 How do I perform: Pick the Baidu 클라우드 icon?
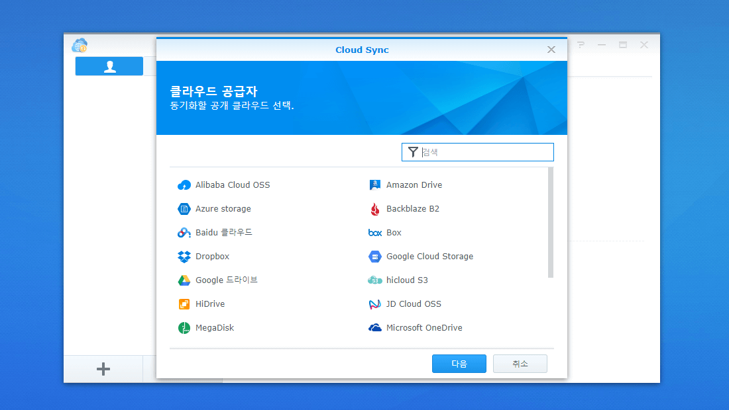(184, 232)
